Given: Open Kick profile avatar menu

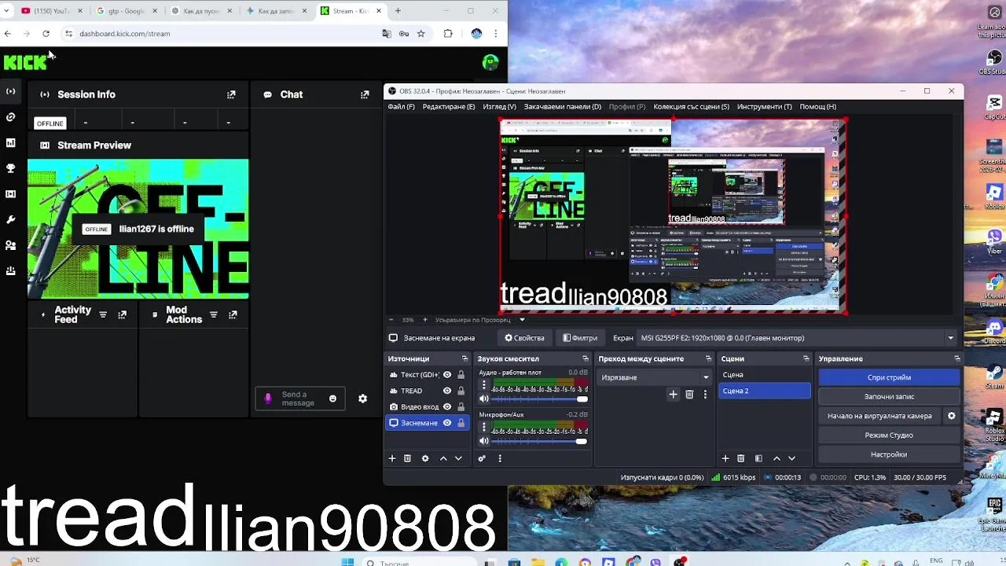Looking at the screenshot, I should tap(490, 62).
